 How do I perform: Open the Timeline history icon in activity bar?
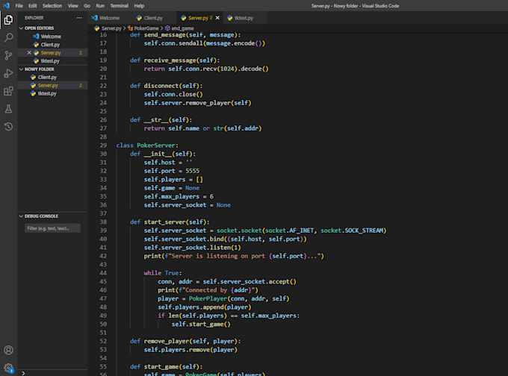8,127
